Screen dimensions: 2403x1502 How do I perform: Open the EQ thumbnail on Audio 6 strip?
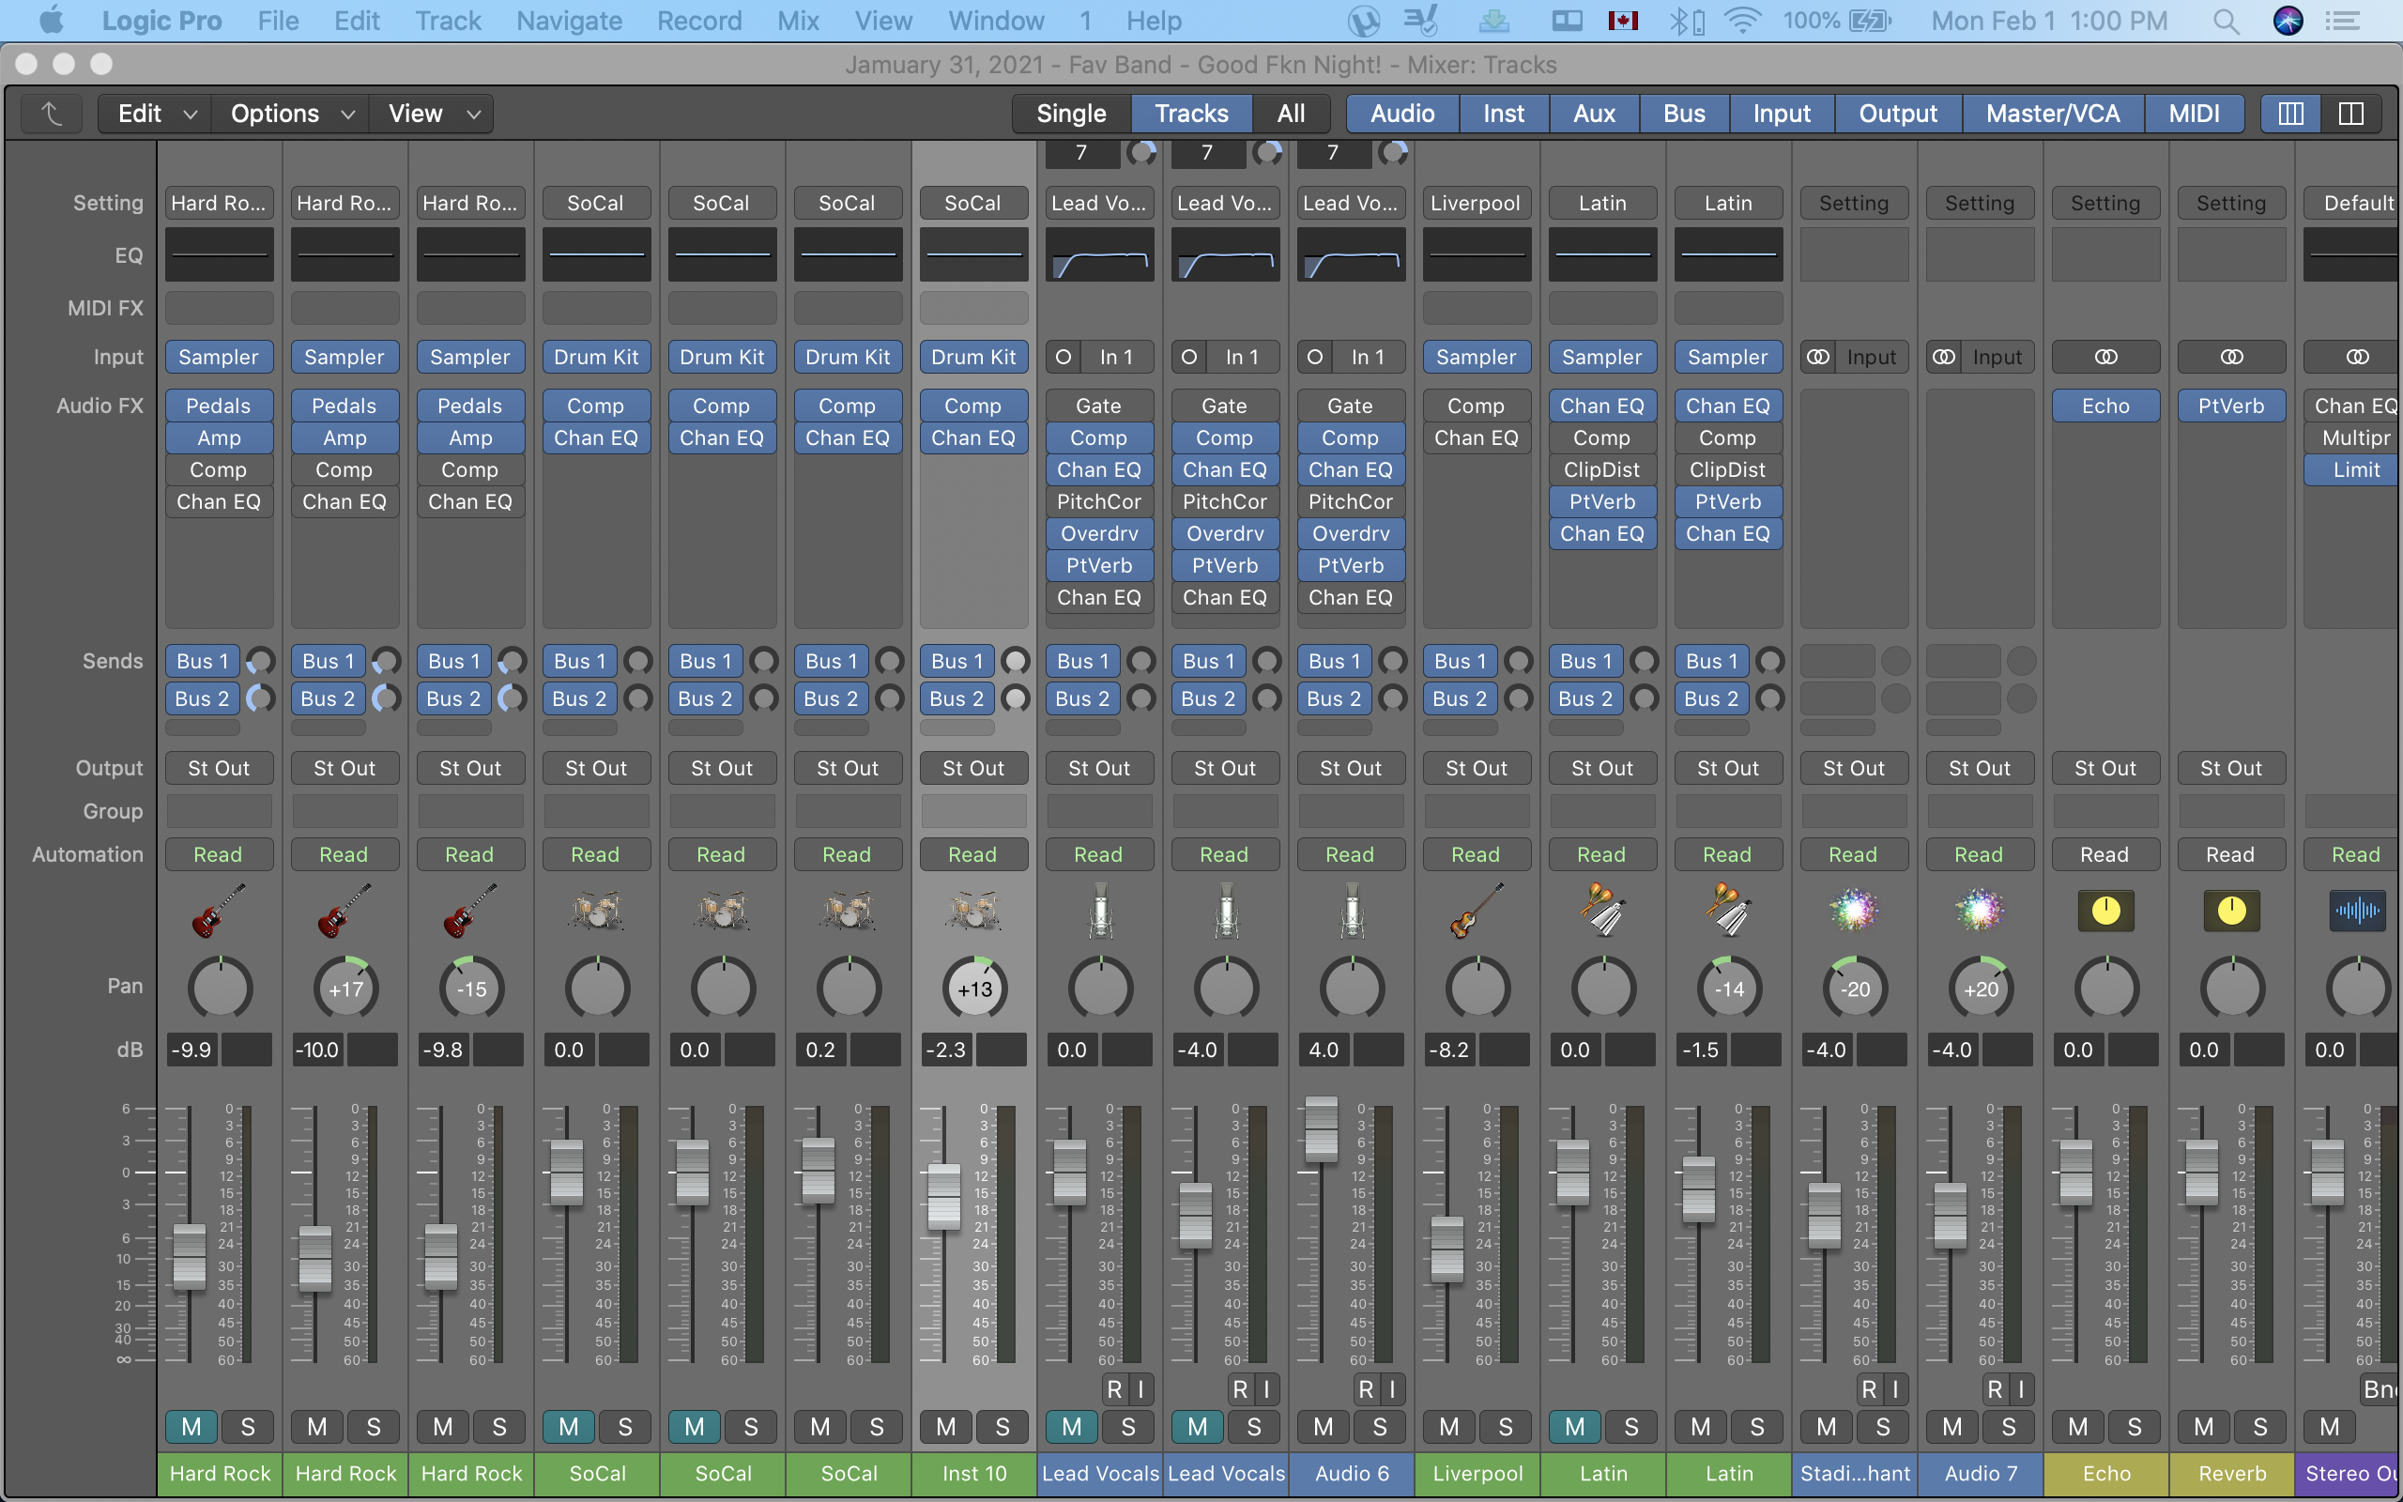pyautogui.click(x=1352, y=255)
